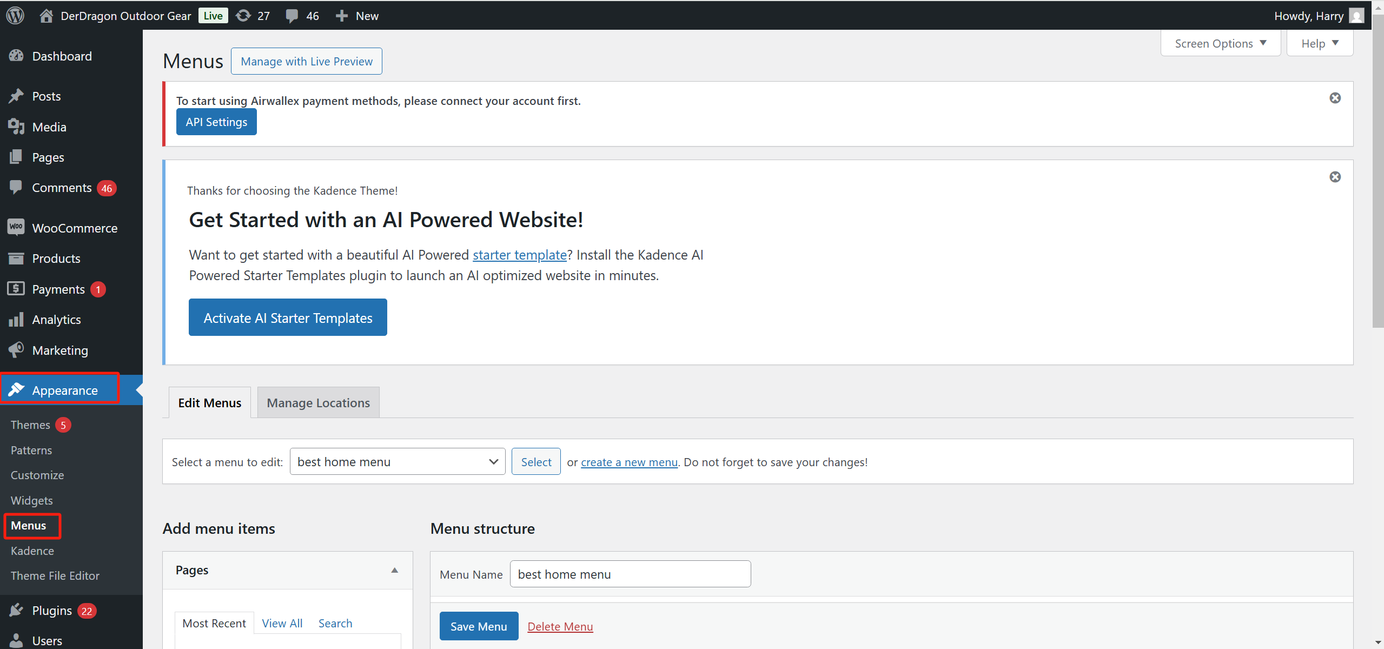Open the New content menu with the plus icon
The image size is (1384, 649).
(x=342, y=15)
